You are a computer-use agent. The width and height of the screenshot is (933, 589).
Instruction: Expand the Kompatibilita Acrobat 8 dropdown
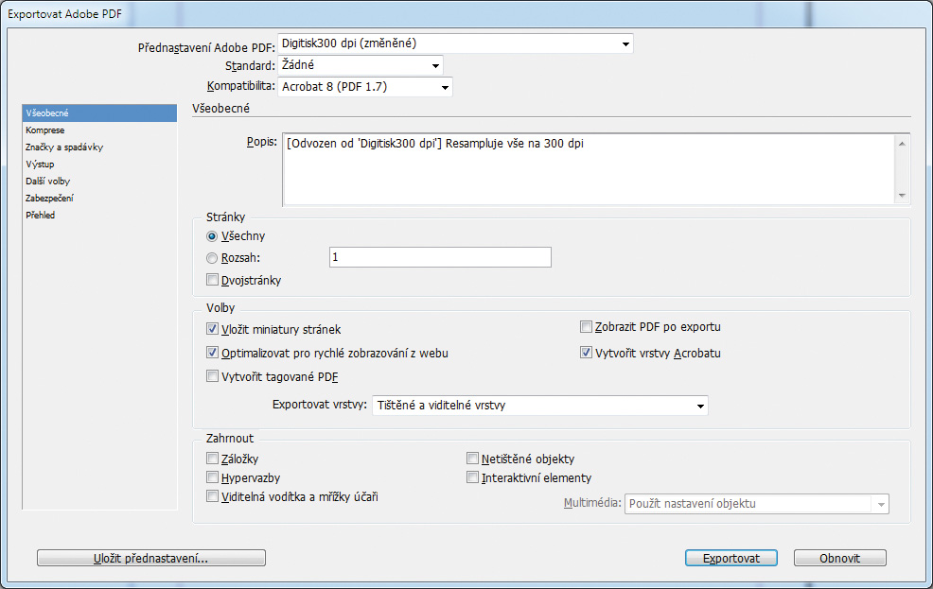pyautogui.click(x=364, y=87)
